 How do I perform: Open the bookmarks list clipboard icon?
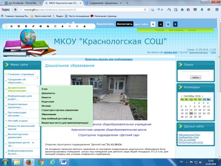pyautogui.click(x=188, y=10)
